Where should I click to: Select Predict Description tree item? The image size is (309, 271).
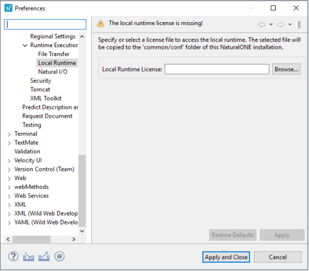(50, 107)
